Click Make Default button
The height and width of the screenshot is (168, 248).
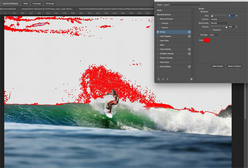pos(218,66)
